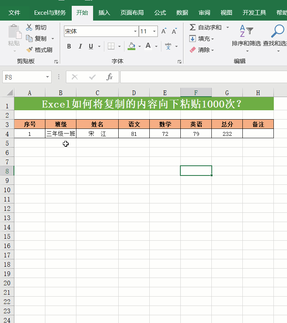This screenshot has width=287, height=323.
Task: Click the AutoSum sigma icon
Action: (x=193, y=27)
